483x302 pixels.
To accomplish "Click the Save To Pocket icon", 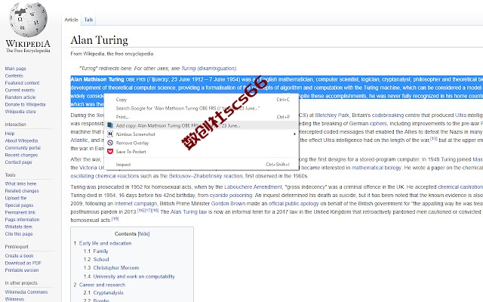I will (110, 151).
